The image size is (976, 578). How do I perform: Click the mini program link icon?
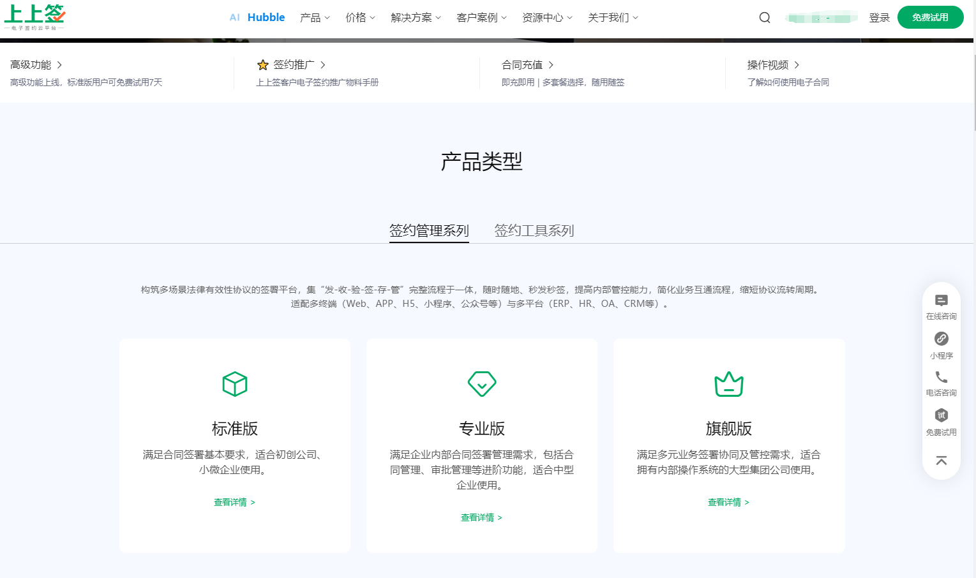[x=941, y=339]
